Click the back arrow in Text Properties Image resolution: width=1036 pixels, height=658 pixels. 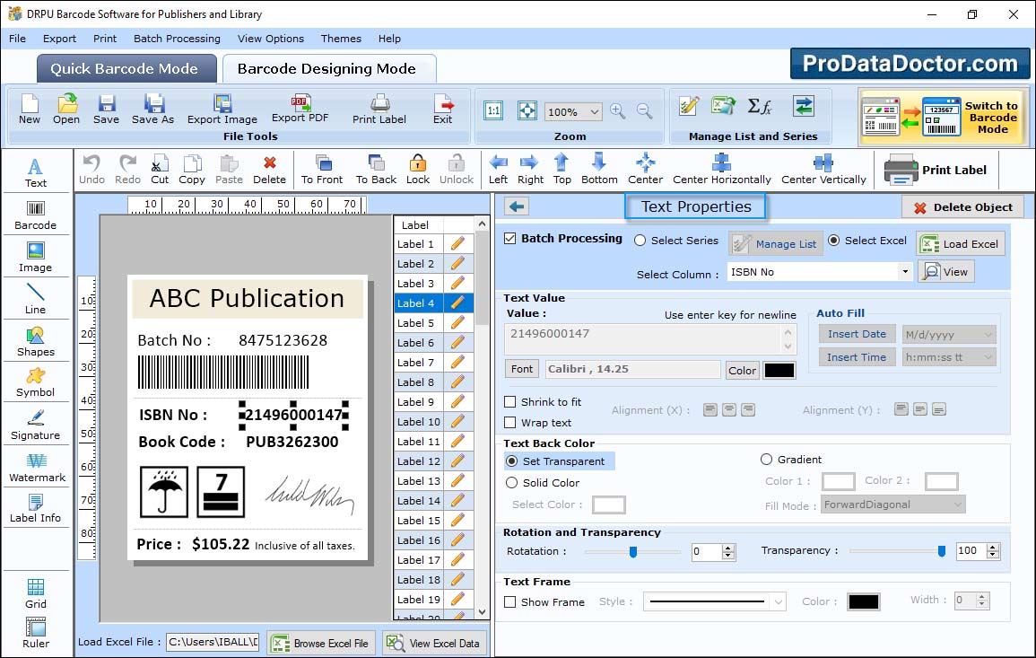tap(516, 206)
